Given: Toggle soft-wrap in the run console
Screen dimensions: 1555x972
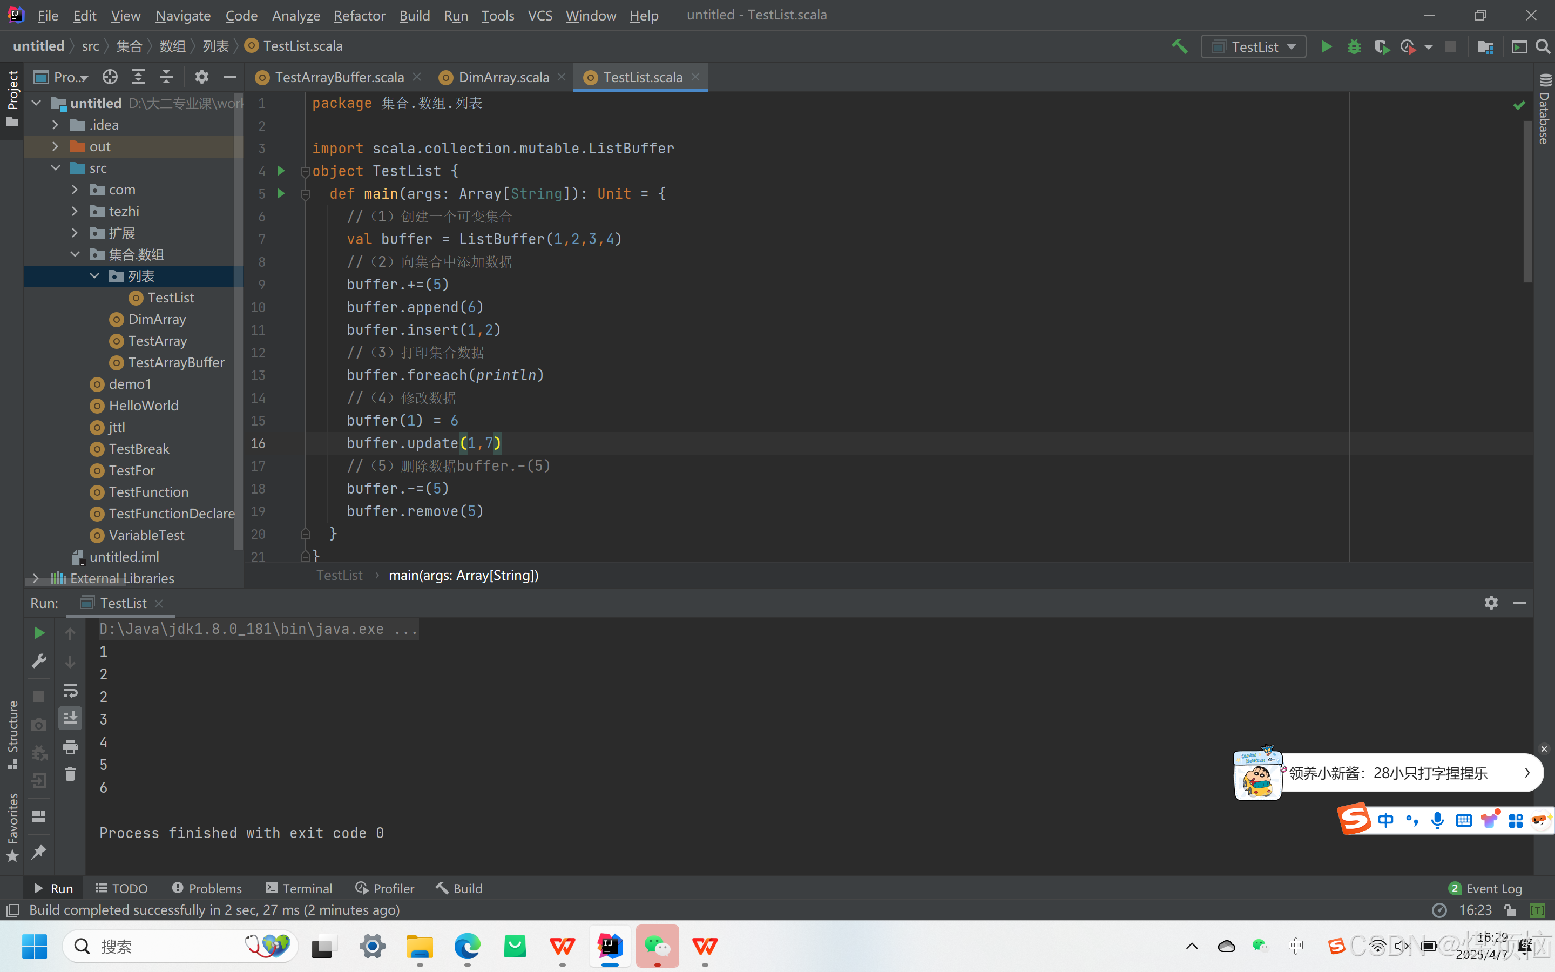Looking at the screenshot, I should point(70,691).
